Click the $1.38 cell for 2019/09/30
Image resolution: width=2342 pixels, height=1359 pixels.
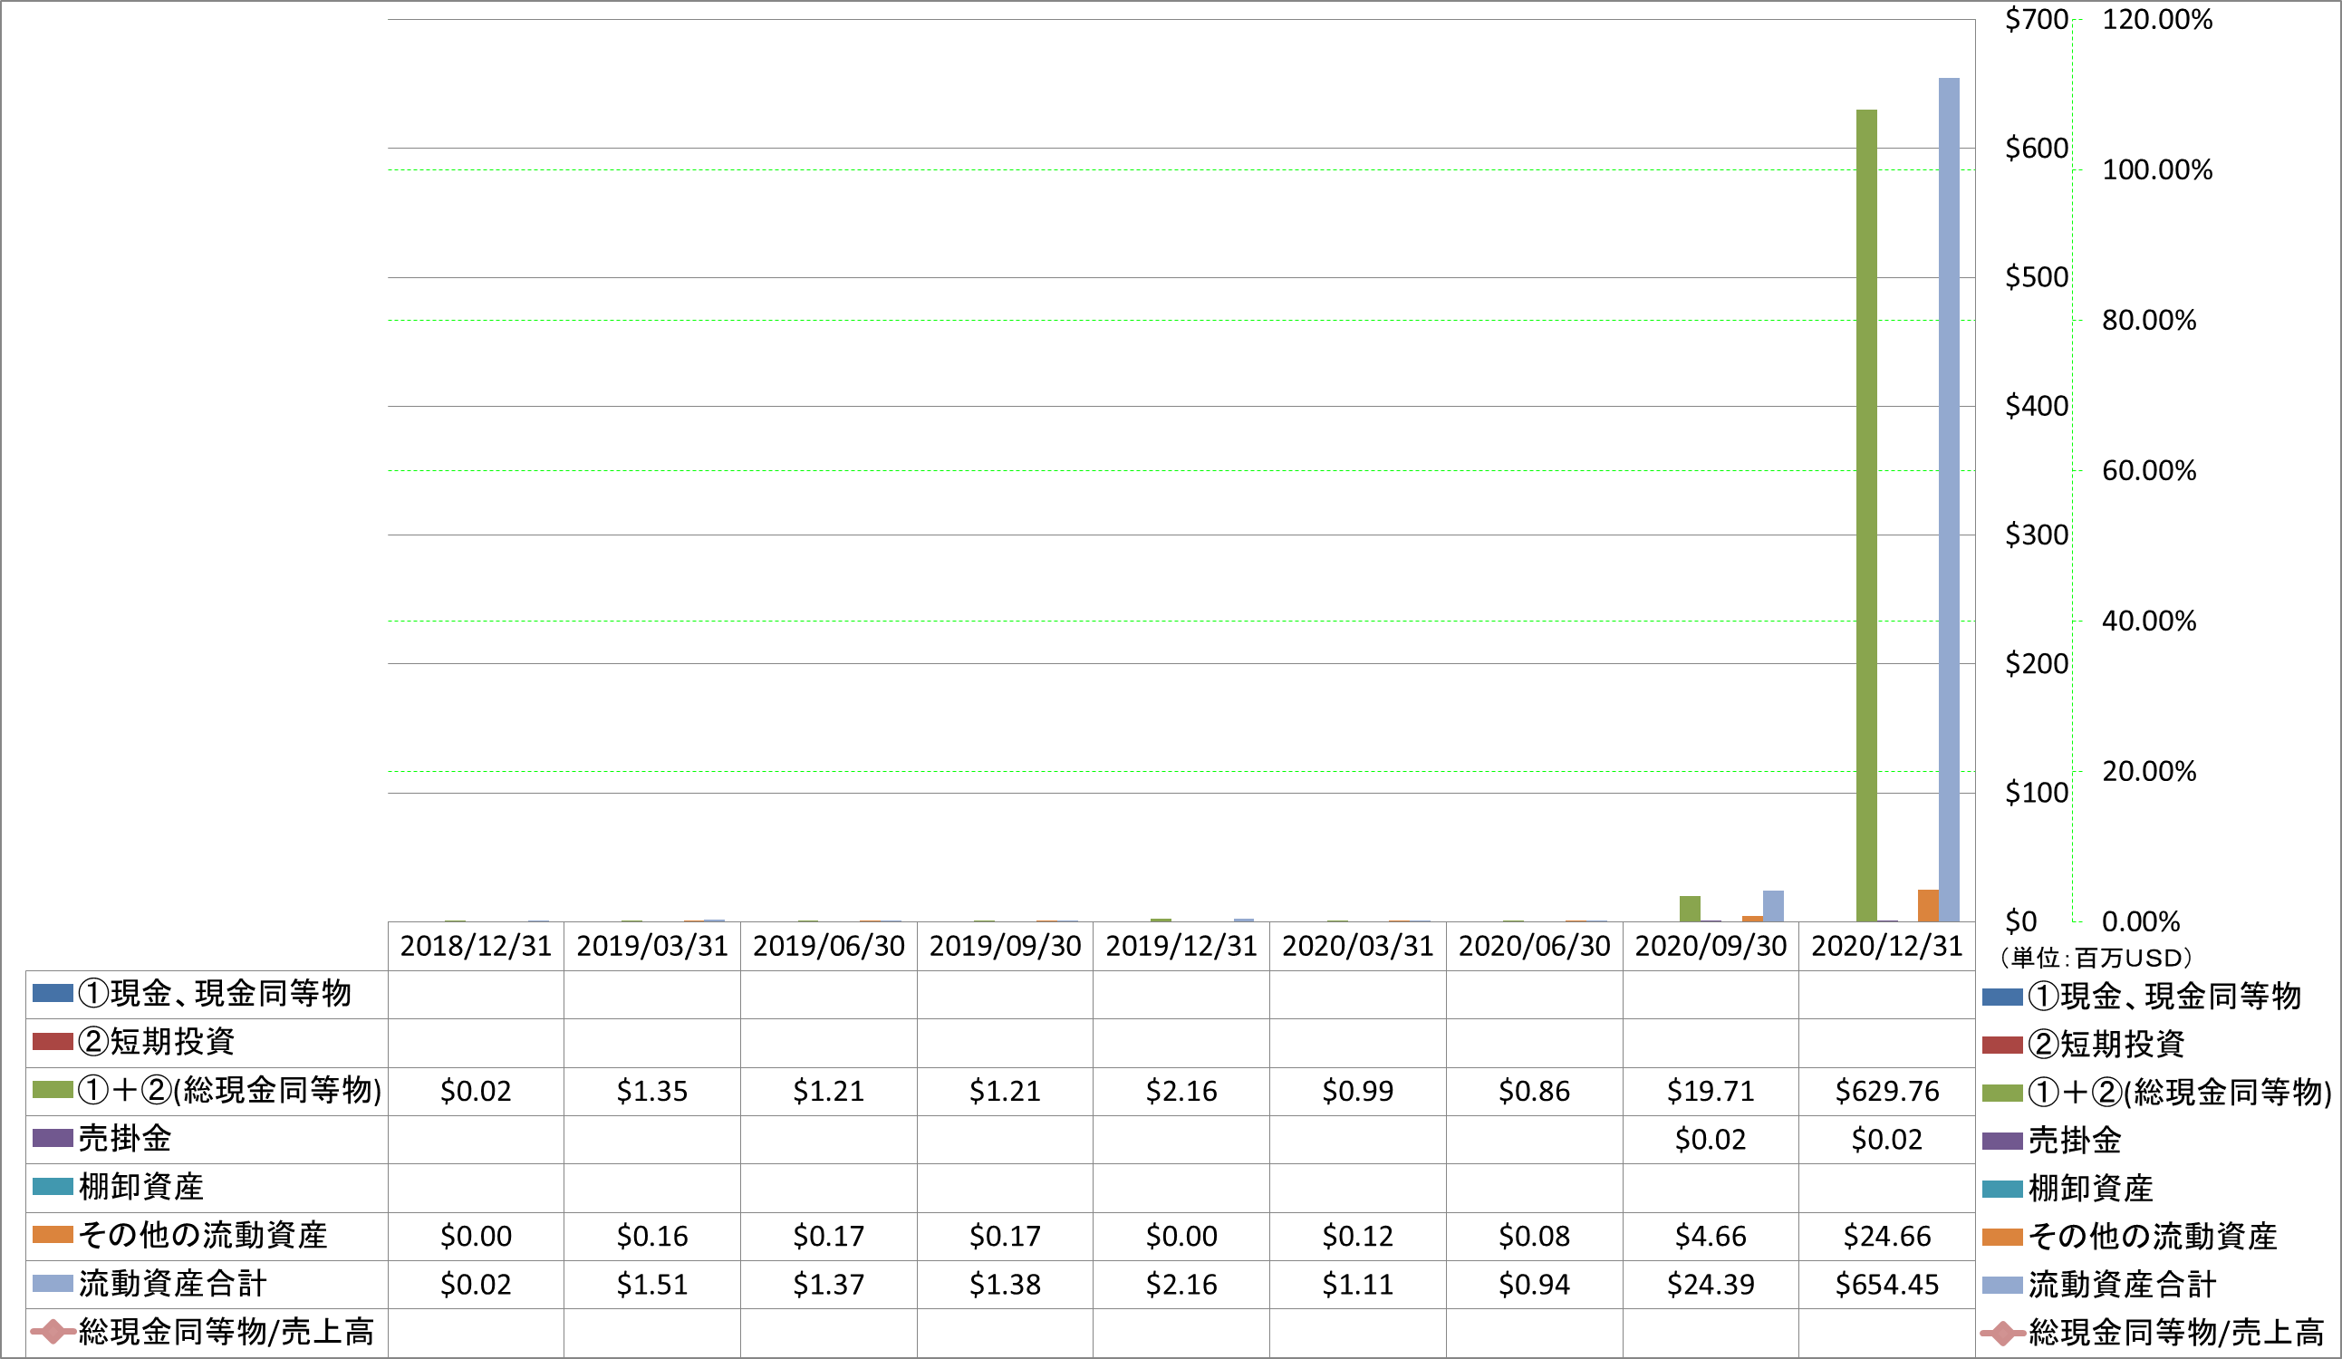(1006, 1285)
